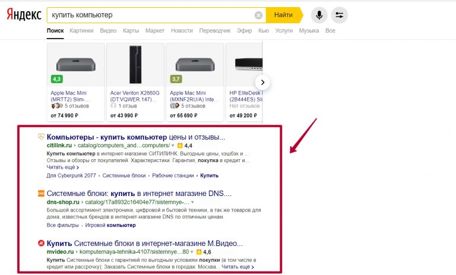This screenshot has height=275, width=456.
Task: Click reviewer avatars on Mac Mini MXNF2RU/A card
Action: [x=175, y=106]
